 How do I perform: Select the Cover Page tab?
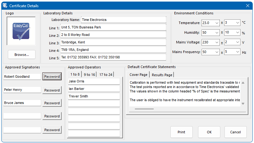pos(138,75)
